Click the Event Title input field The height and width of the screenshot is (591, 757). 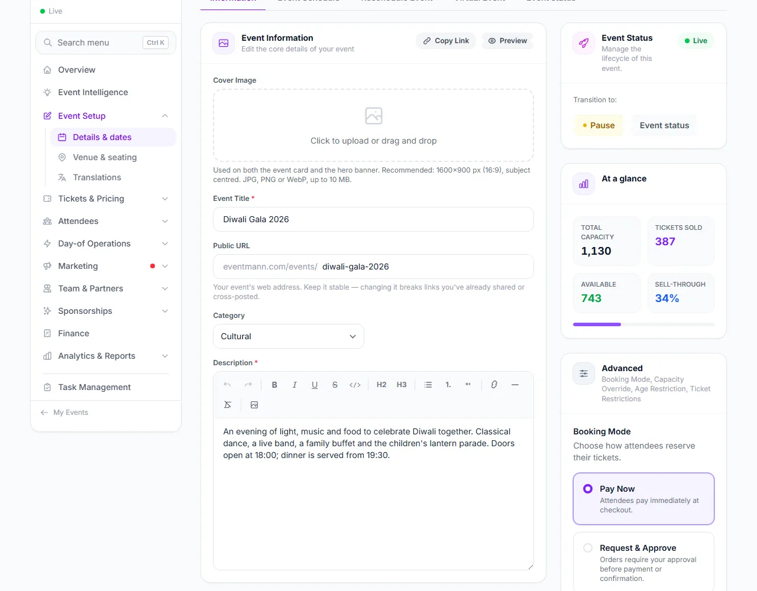[373, 219]
